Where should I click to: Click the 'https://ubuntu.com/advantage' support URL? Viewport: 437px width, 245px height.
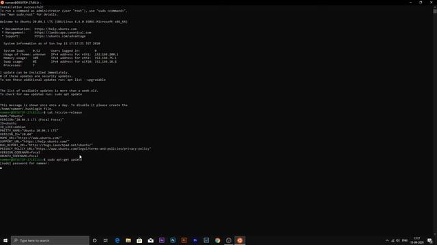pos(59,36)
